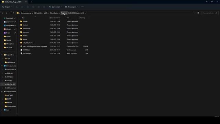The image size is (220, 124).
Task: Click the Cut scissors icon in the toolbar
Action: (17, 7)
